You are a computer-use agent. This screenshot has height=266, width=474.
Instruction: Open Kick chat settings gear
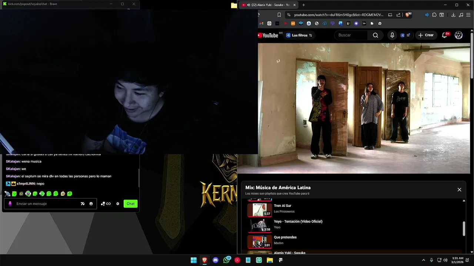118,204
